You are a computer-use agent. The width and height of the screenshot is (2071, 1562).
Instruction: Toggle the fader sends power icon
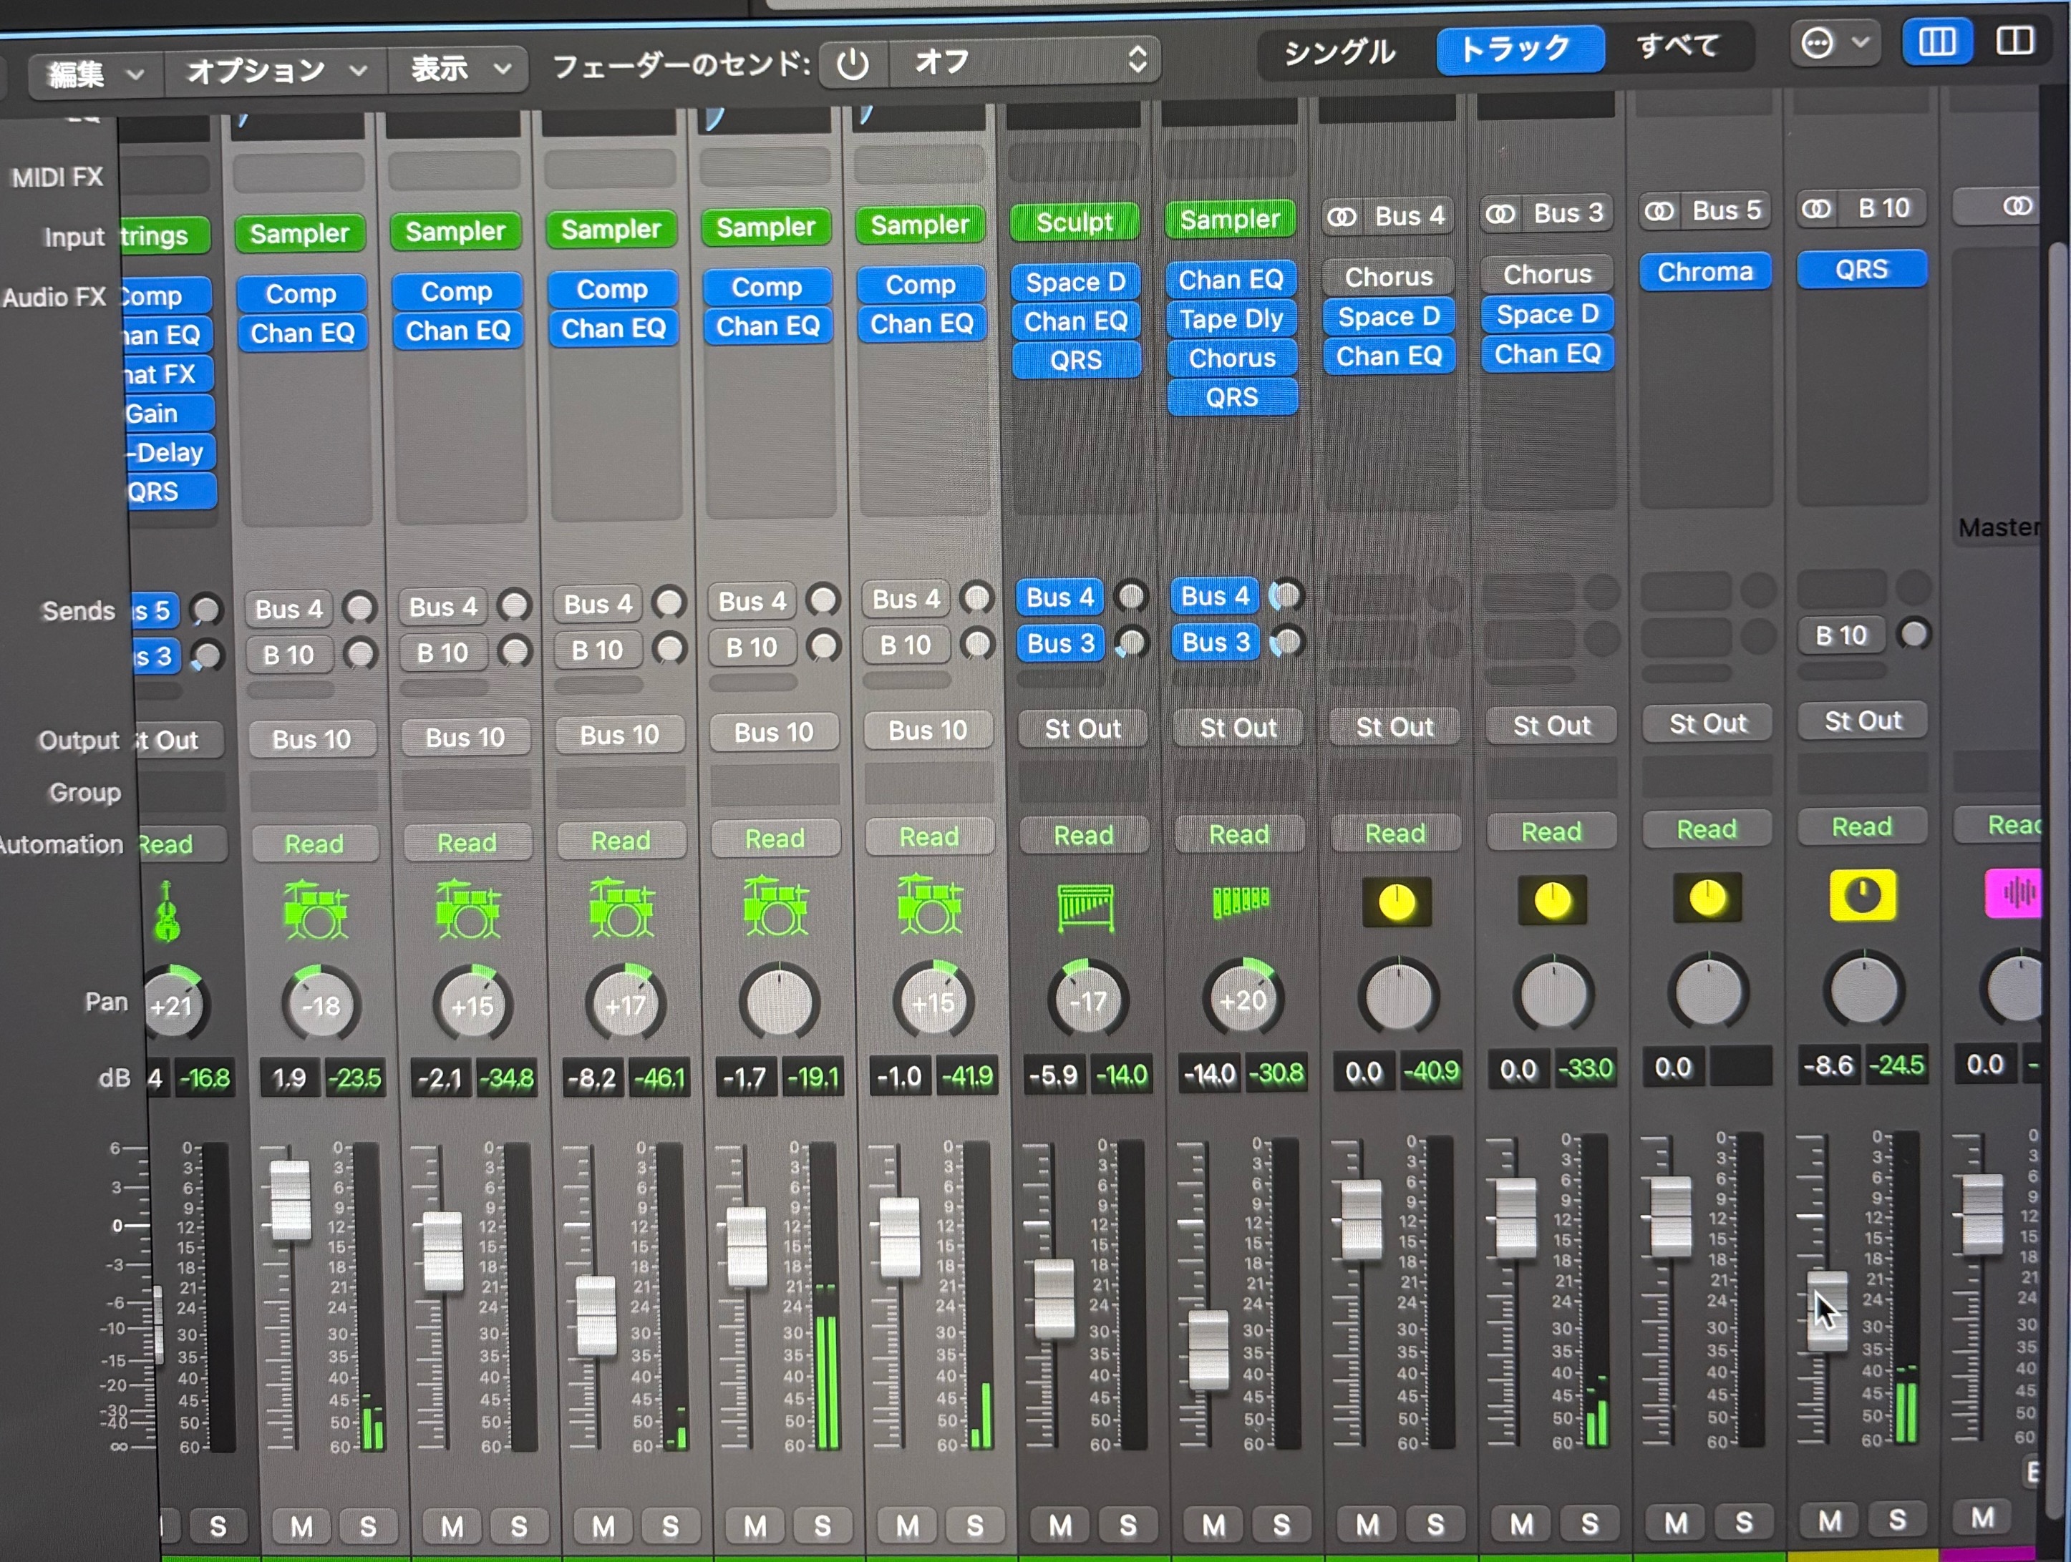pos(852,64)
